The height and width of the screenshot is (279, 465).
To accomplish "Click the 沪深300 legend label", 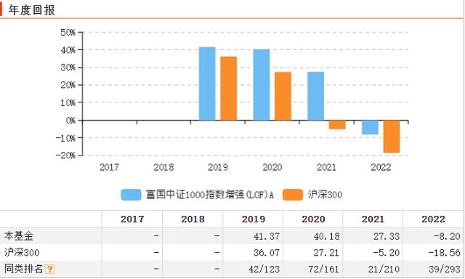I will point(325,195).
